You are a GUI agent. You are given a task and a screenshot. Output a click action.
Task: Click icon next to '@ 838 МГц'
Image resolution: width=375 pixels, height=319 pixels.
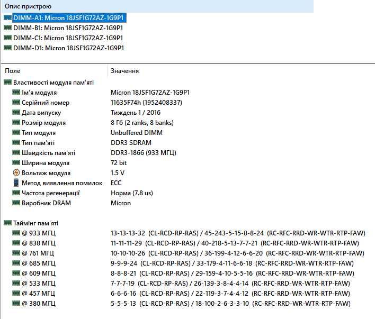tap(16, 243)
